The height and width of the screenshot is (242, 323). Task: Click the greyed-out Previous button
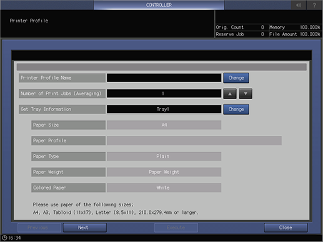click(39, 228)
